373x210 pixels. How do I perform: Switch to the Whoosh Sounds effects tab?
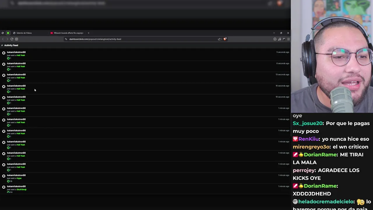(x=67, y=33)
